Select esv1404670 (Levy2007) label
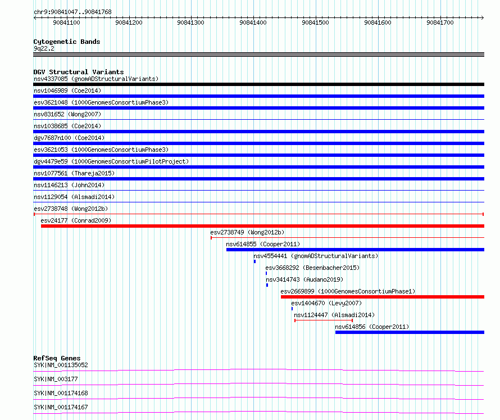Image resolution: width=500 pixels, height=420 pixels. tap(326, 303)
